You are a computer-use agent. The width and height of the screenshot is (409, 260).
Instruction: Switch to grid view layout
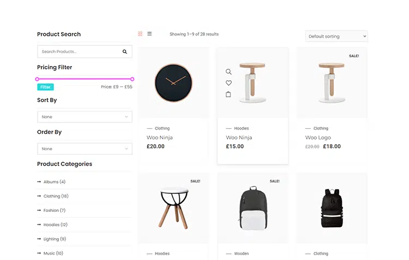(140, 34)
